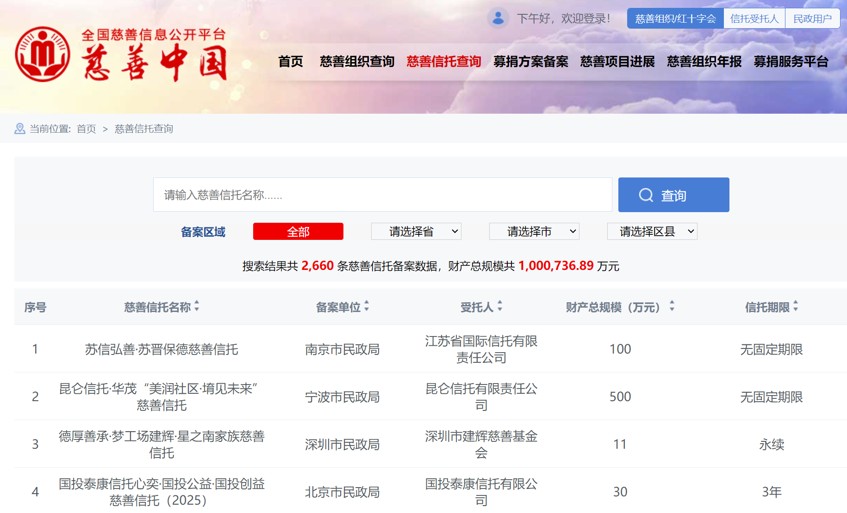Click the location pin breadcrumb icon
Viewport: 847px width, 513px height.
(x=20, y=128)
